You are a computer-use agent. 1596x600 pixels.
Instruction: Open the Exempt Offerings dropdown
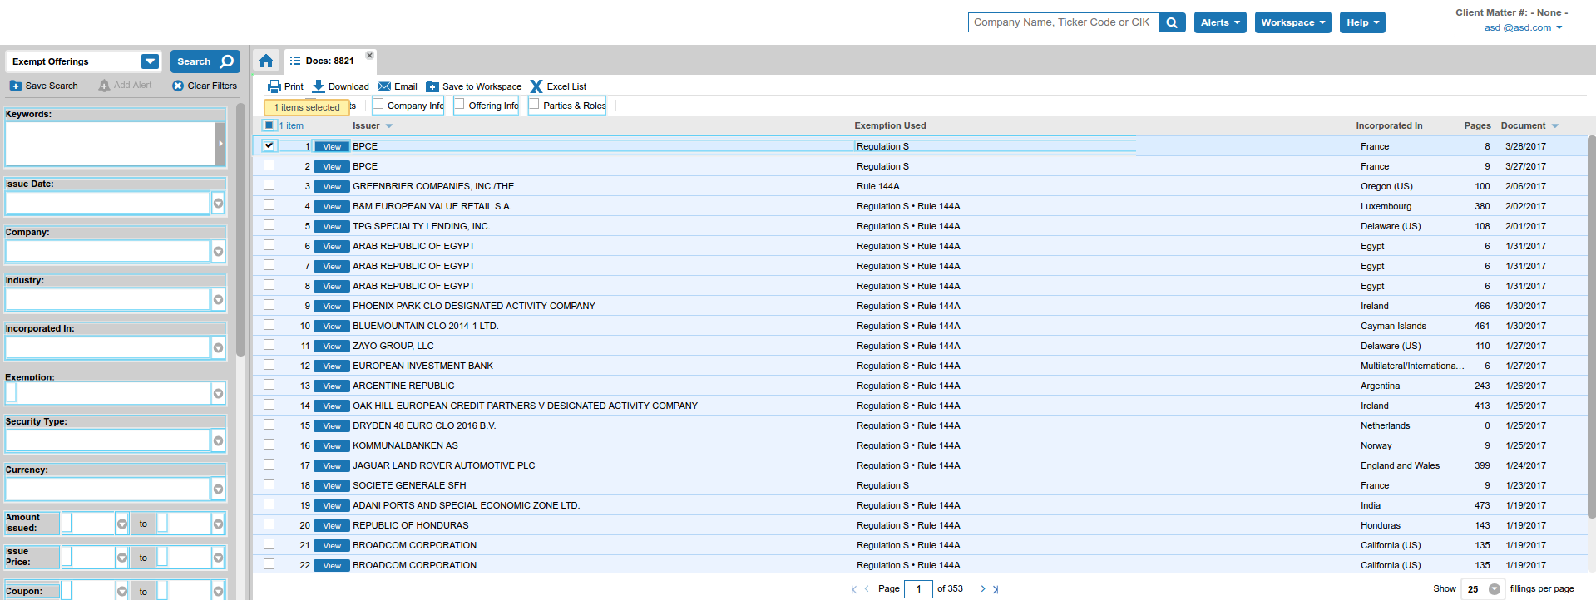pyautogui.click(x=150, y=61)
